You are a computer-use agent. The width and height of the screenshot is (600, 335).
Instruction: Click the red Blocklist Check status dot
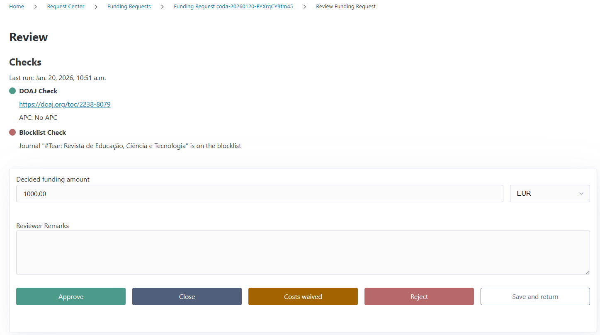pyautogui.click(x=12, y=133)
